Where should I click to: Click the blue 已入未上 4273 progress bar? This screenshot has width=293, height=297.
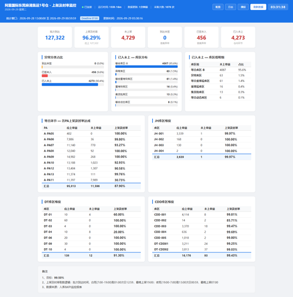point(70,84)
